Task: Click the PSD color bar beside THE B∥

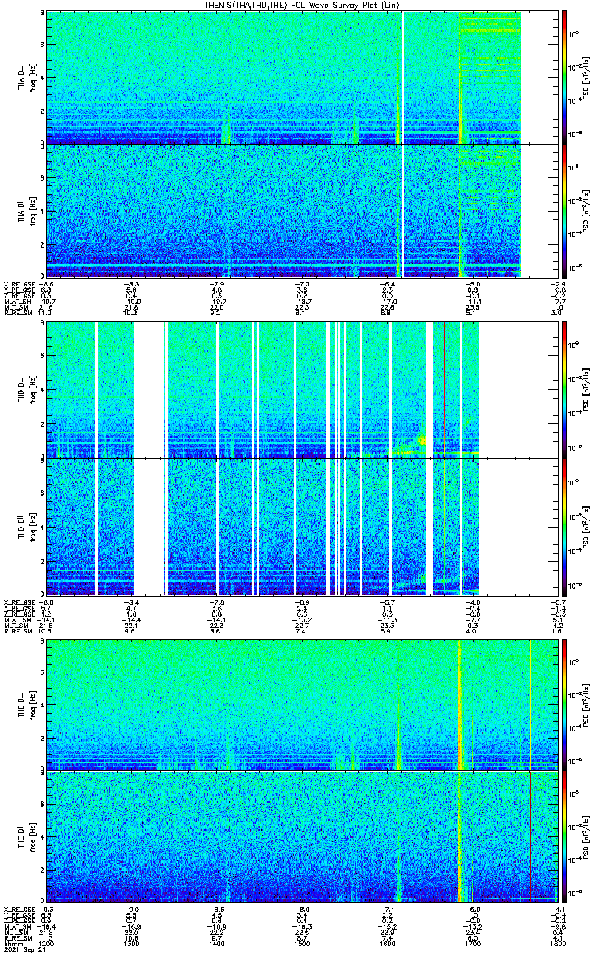Action: (564, 836)
